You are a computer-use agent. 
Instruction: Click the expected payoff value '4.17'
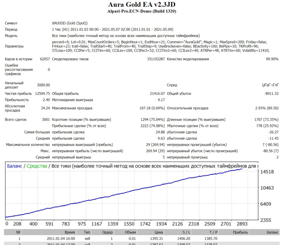(161, 100)
